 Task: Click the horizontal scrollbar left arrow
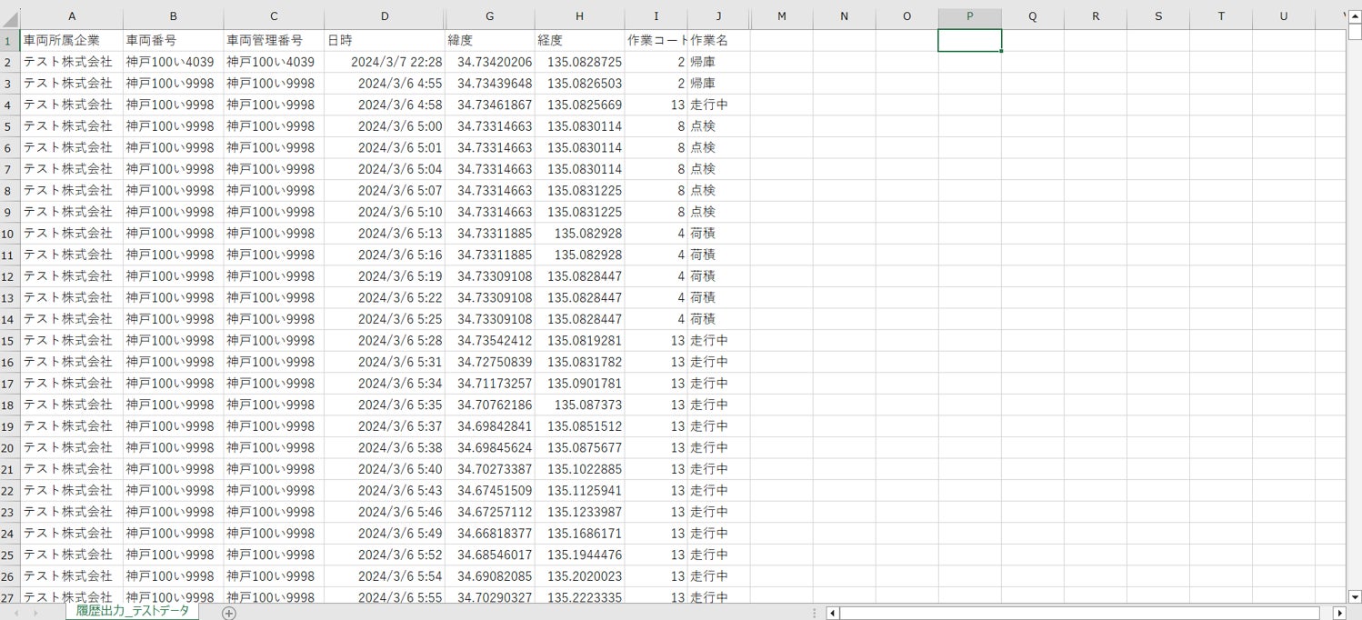pyautogui.click(x=832, y=613)
